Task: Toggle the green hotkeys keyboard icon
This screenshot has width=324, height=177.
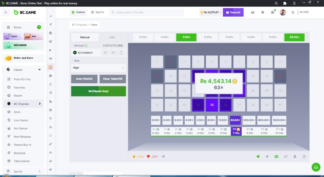Action: click(276, 156)
